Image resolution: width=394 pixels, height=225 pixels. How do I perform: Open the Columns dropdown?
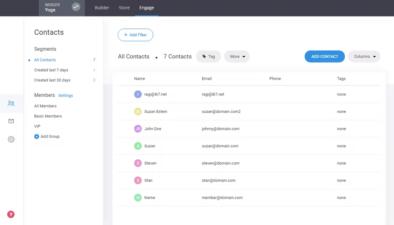364,57
